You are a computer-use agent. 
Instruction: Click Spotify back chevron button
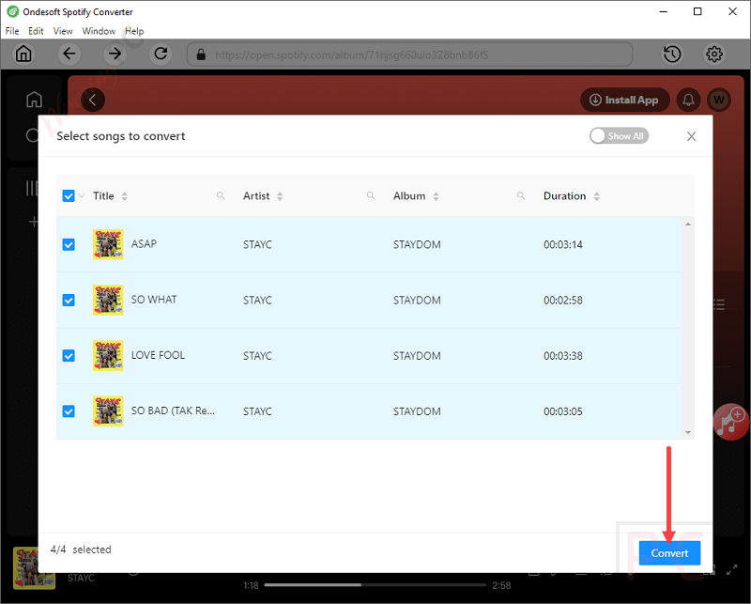[x=93, y=100]
